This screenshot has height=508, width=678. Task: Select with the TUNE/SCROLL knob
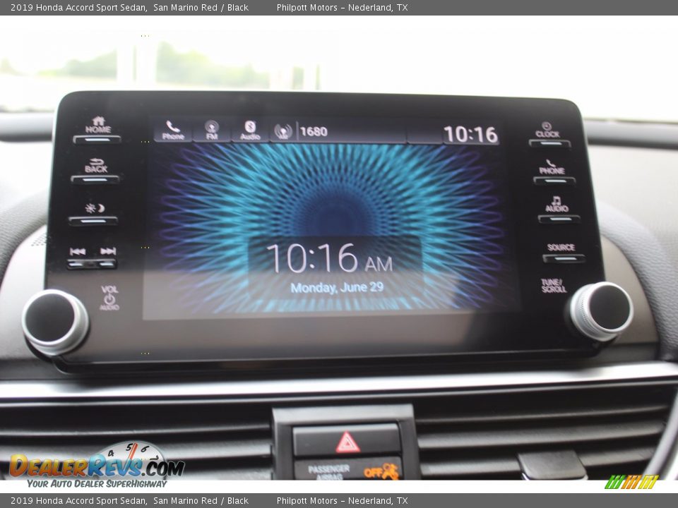(602, 311)
